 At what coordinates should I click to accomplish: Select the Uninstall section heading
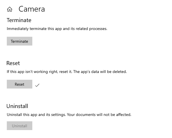click(x=17, y=106)
